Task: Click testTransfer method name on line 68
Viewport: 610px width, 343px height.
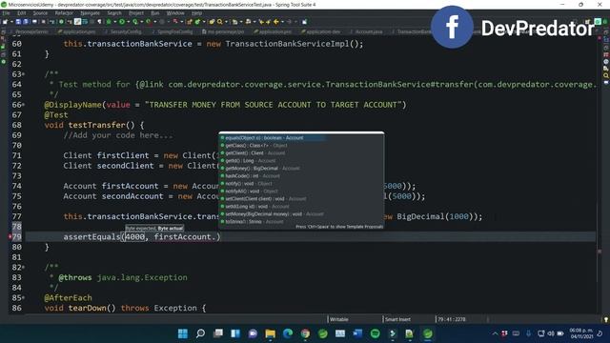Action: pyautogui.click(x=97, y=125)
